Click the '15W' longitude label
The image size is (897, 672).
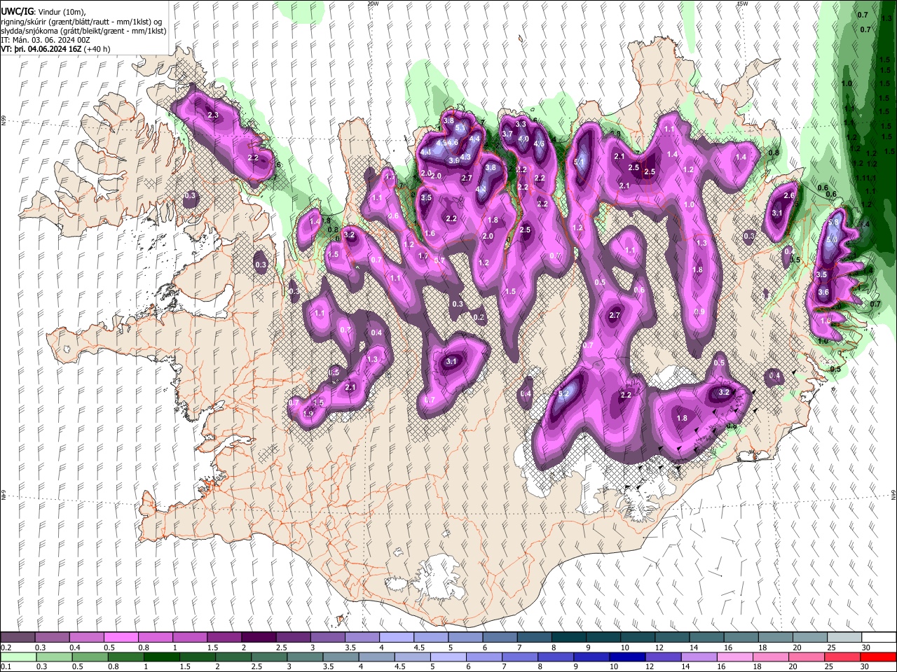click(742, 3)
